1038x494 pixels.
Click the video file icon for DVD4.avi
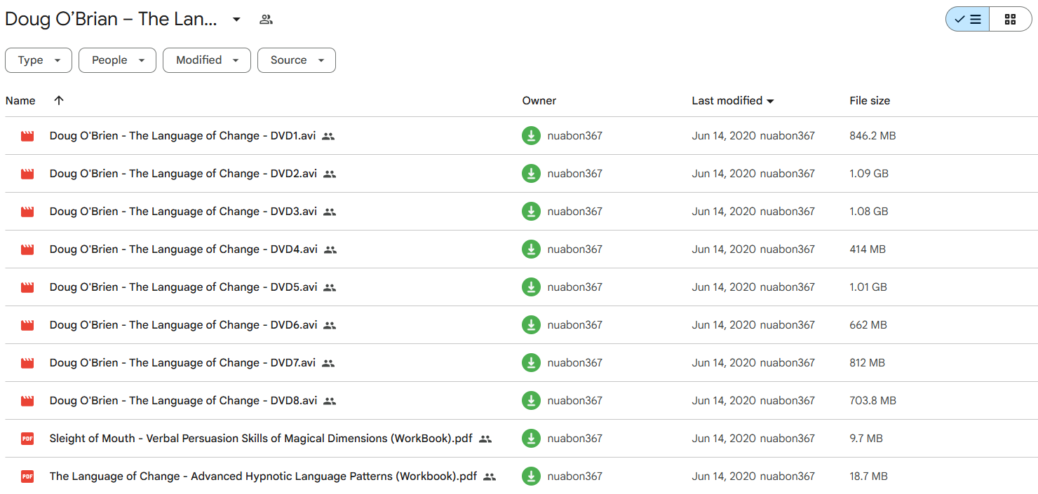coord(27,249)
